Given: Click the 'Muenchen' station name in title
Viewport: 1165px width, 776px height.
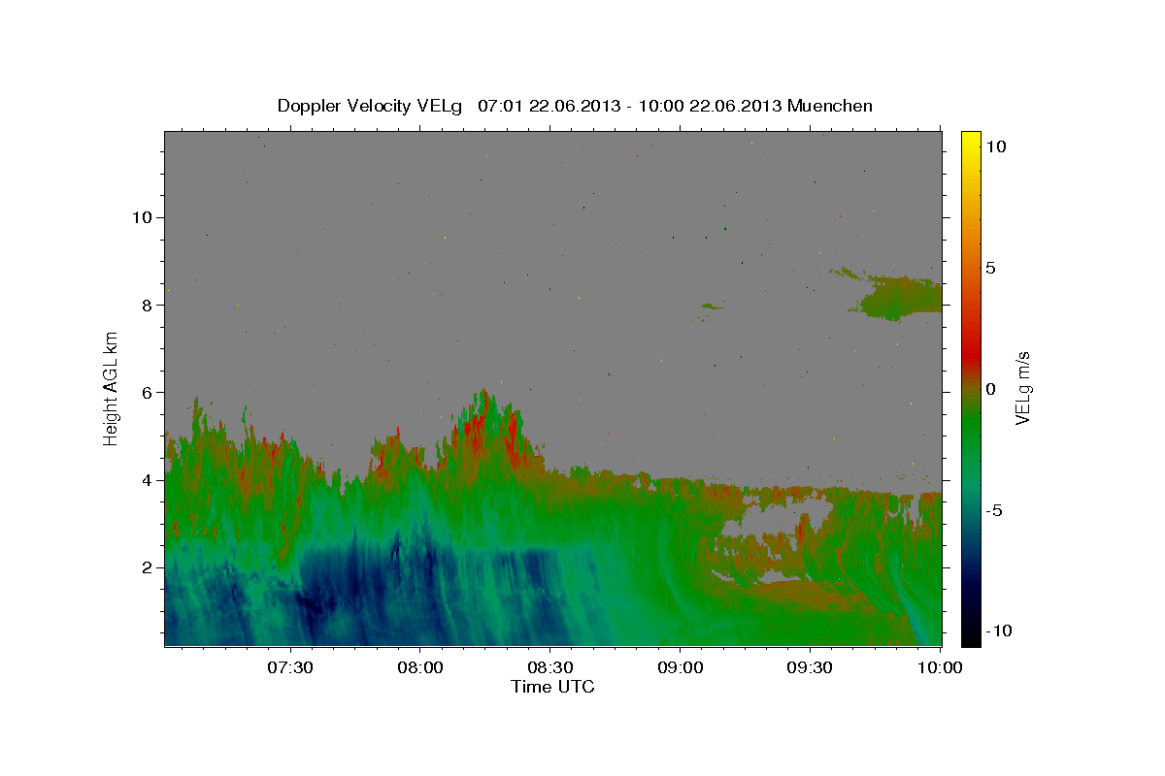Looking at the screenshot, I should click(x=830, y=106).
